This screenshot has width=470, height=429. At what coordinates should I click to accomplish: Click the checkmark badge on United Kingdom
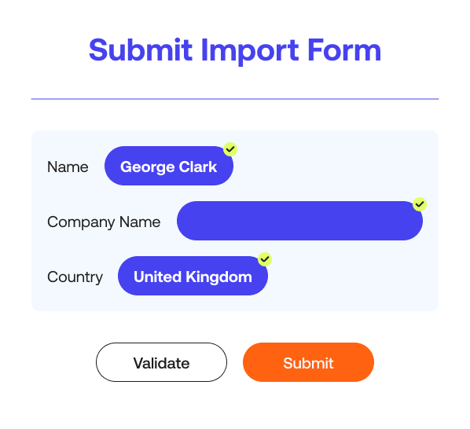pos(265,259)
